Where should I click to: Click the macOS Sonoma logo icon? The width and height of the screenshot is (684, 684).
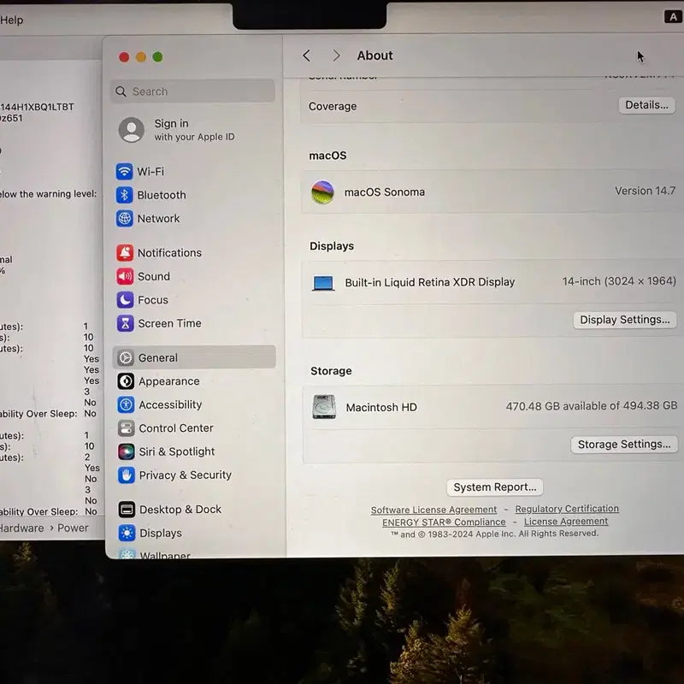[x=323, y=192]
